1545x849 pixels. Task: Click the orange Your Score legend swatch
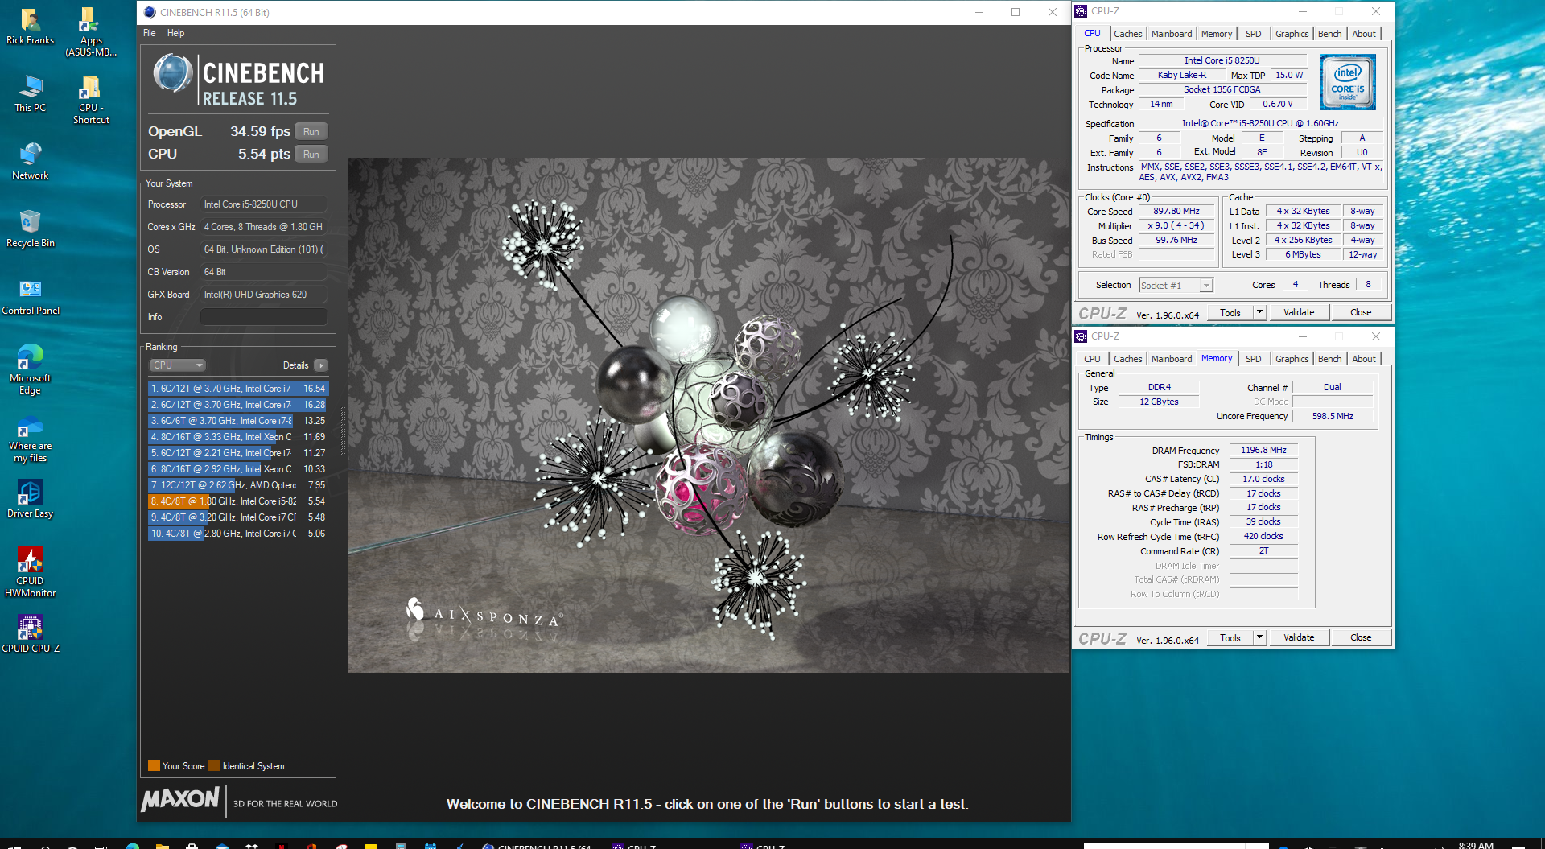point(154,766)
